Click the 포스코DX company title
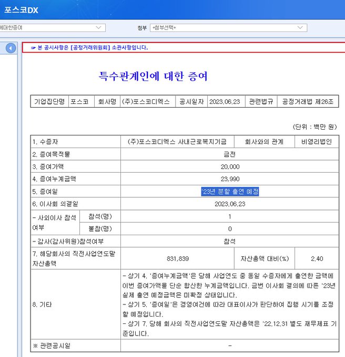 point(21,10)
